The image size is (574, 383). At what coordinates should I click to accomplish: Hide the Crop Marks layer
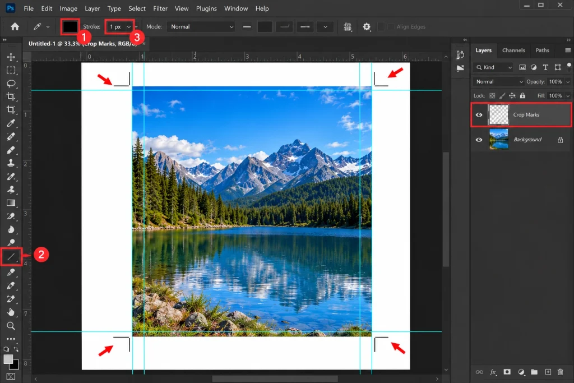coord(479,115)
